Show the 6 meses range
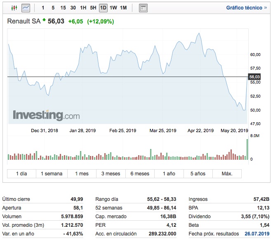This screenshot has height=240, width=273. 140,174
